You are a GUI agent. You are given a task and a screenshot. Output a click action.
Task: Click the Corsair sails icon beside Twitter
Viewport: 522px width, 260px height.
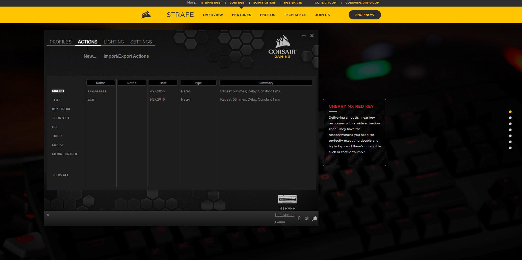point(315,218)
